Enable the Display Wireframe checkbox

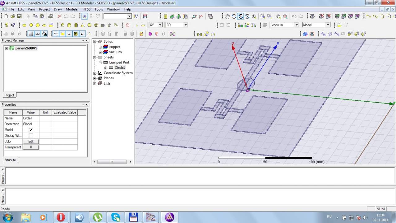coord(31,136)
